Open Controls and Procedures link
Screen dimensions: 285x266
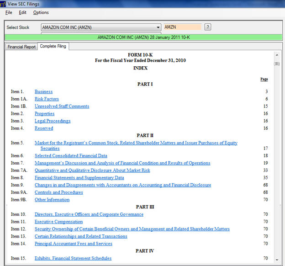pyautogui.click(x=59, y=192)
